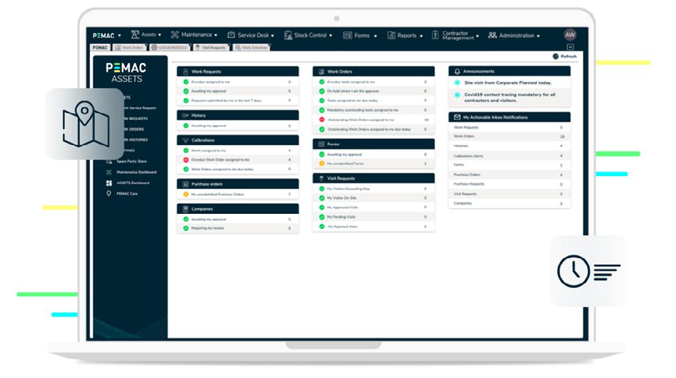
Task: Click the PEMAC Care pin icon
Action: [x=109, y=193]
